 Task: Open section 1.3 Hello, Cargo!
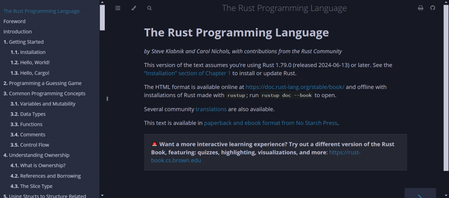click(x=30, y=73)
